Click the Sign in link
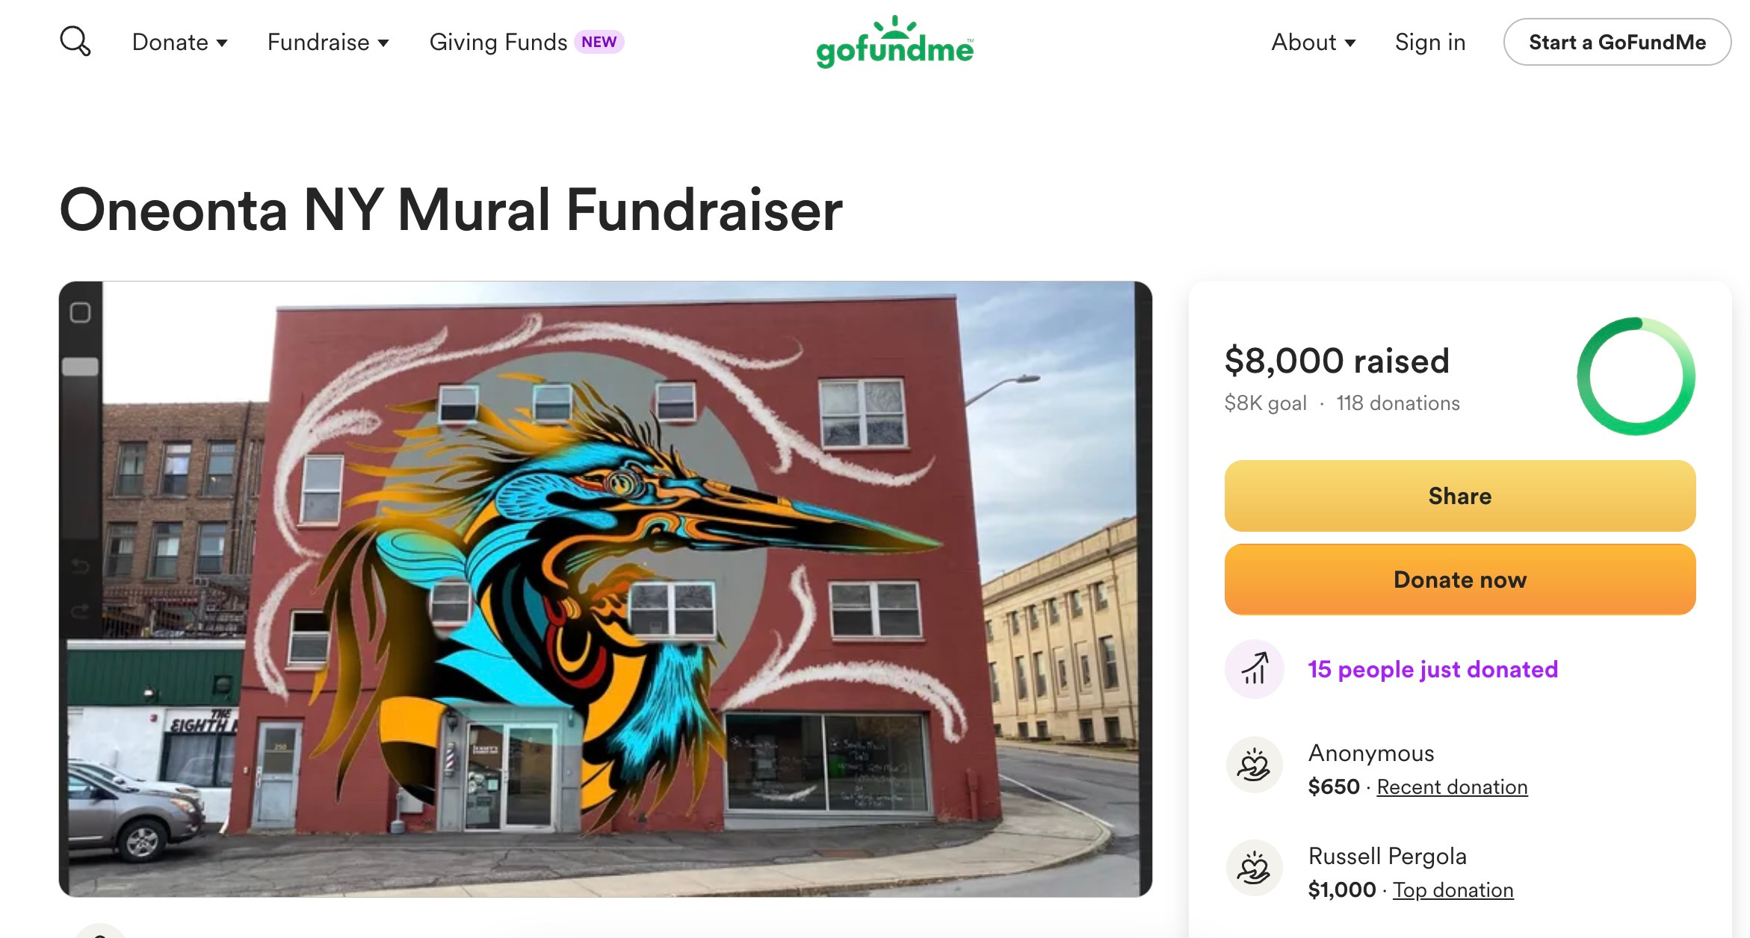The height and width of the screenshot is (938, 1750). point(1429,42)
